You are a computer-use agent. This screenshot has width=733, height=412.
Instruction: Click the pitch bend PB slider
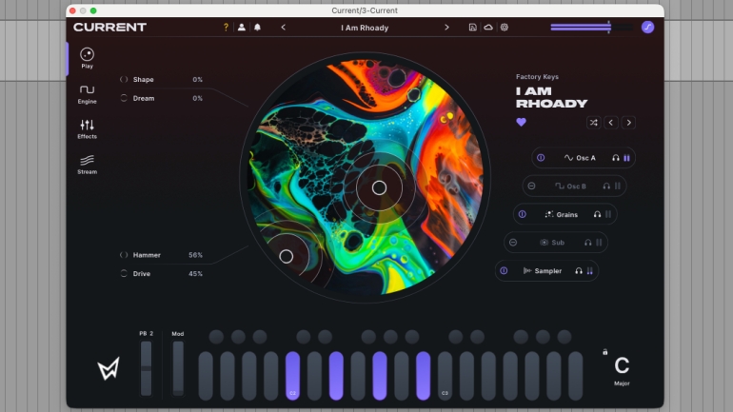(x=146, y=368)
